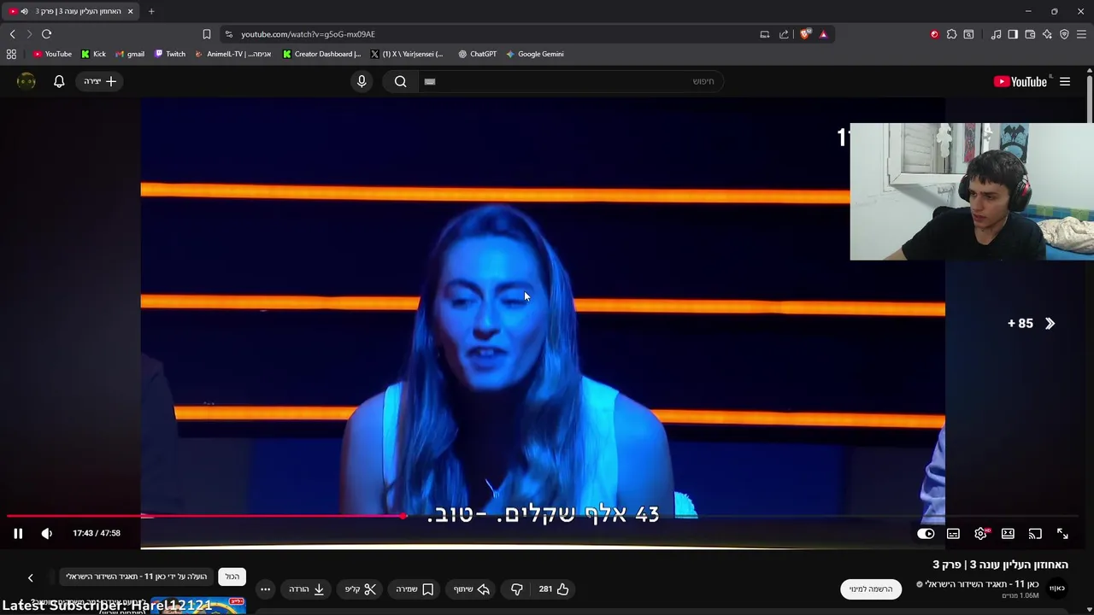The image size is (1094, 615).
Task: Go to YouTube home via logo
Action: point(1020,81)
